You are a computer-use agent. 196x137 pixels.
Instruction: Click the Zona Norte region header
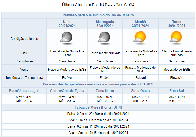click(x=105, y=91)
